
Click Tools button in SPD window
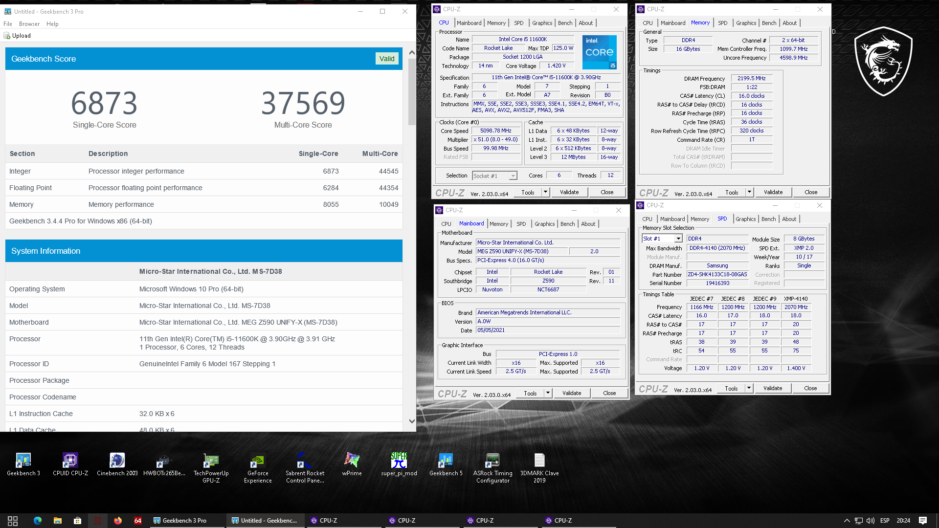[x=731, y=388]
